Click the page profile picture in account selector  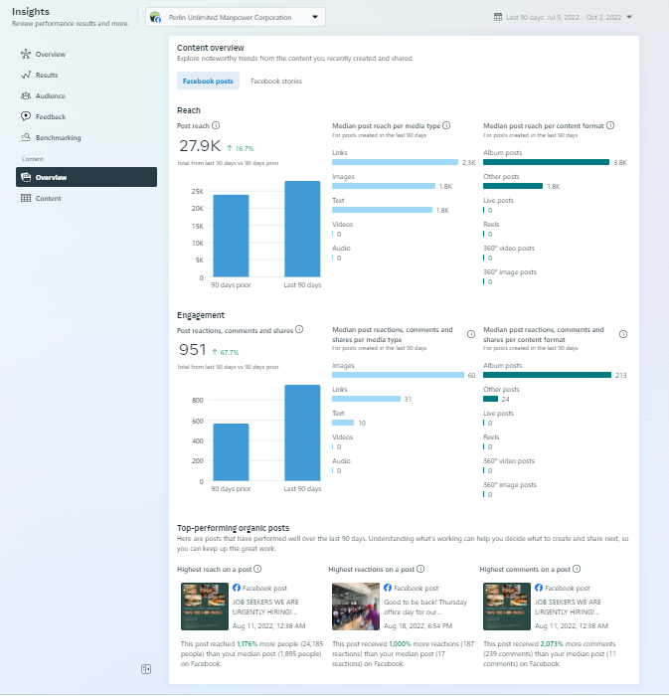155,17
